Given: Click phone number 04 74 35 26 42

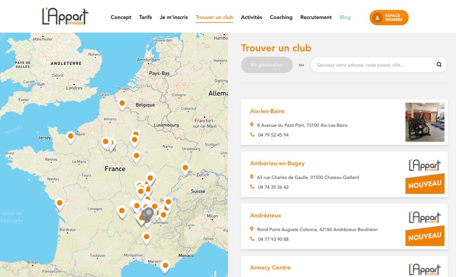Looking at the screenshot, I should click(273, 187).
